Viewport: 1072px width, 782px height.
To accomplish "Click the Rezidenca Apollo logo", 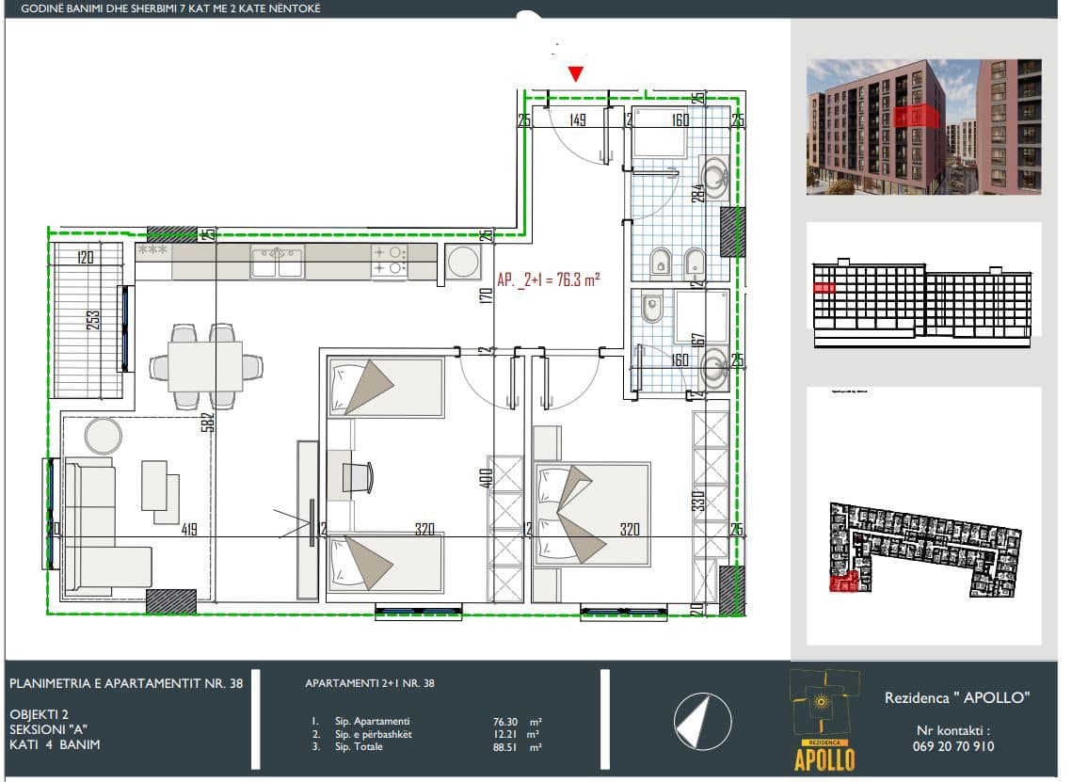I will [824, 721].
